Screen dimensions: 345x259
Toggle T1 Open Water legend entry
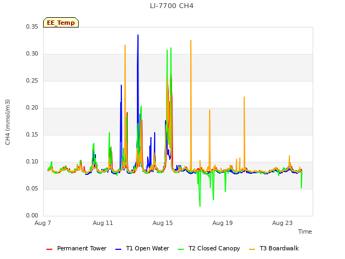(x=142, y=248)
